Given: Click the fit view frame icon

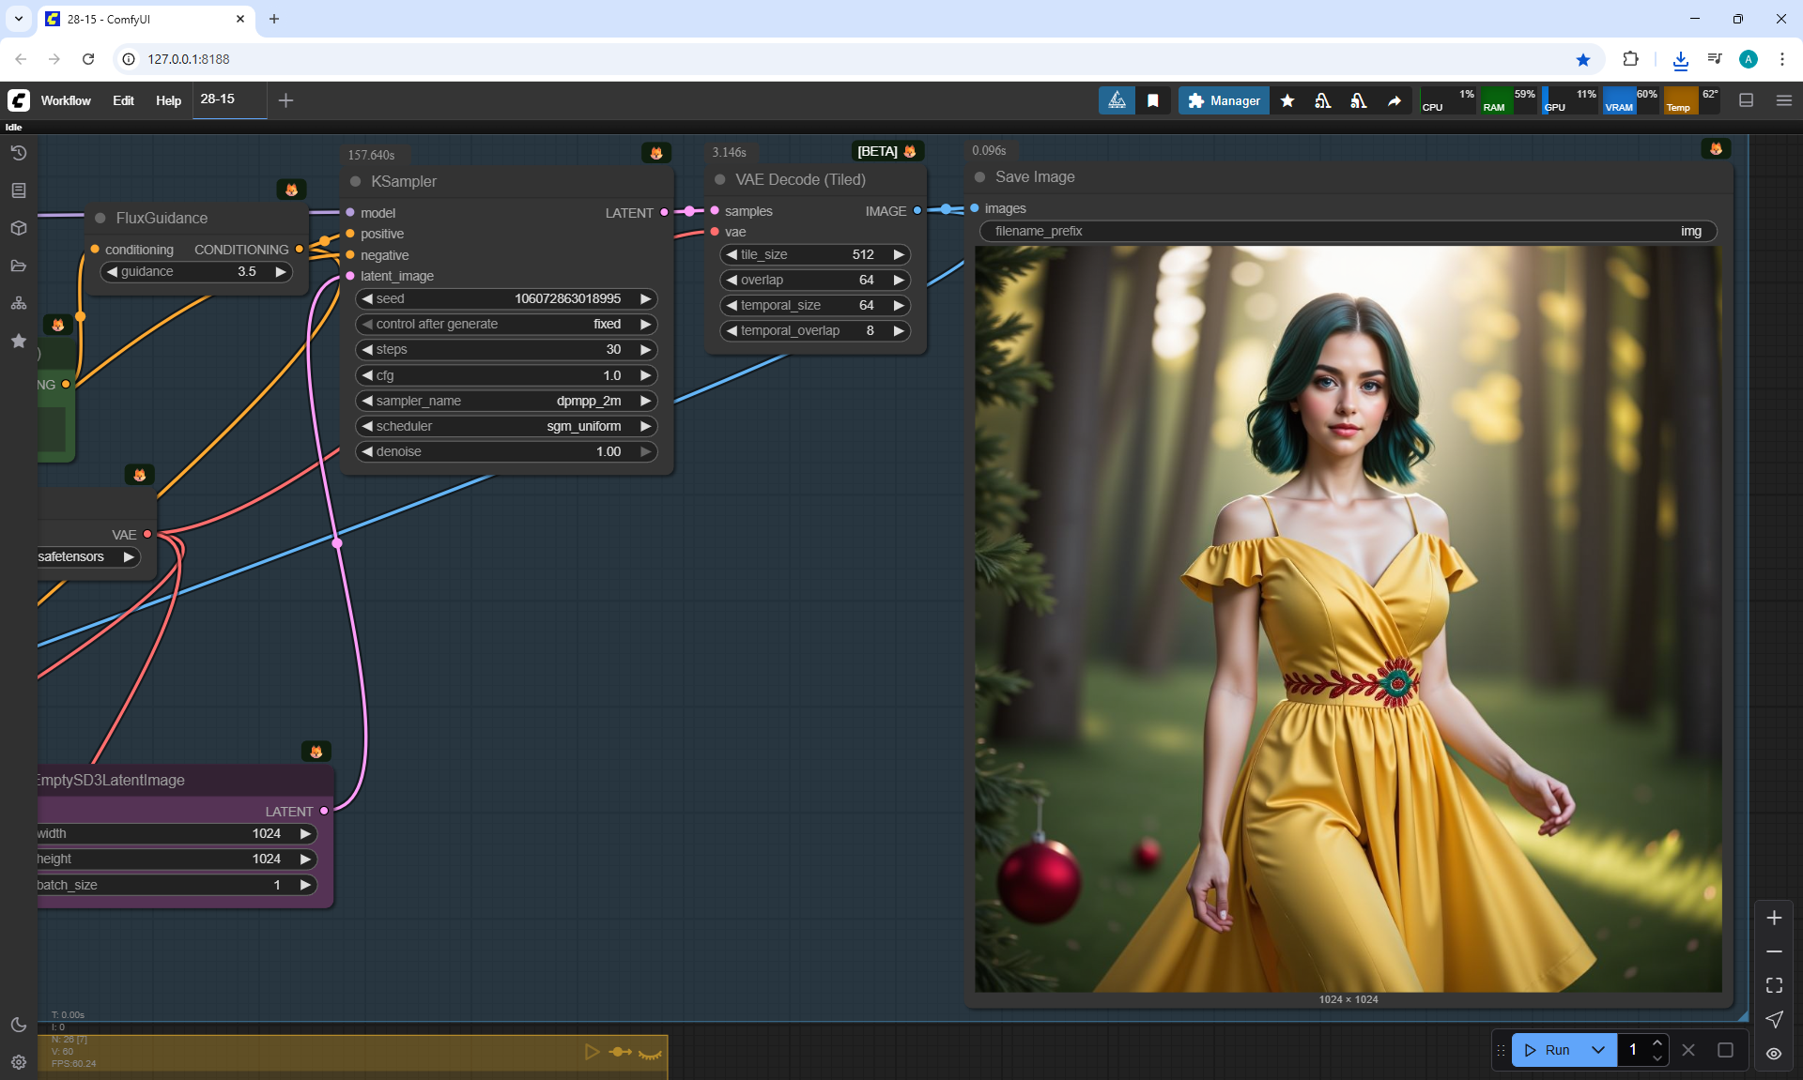Looking at the screenshot, I should (x=1774, y=985).
